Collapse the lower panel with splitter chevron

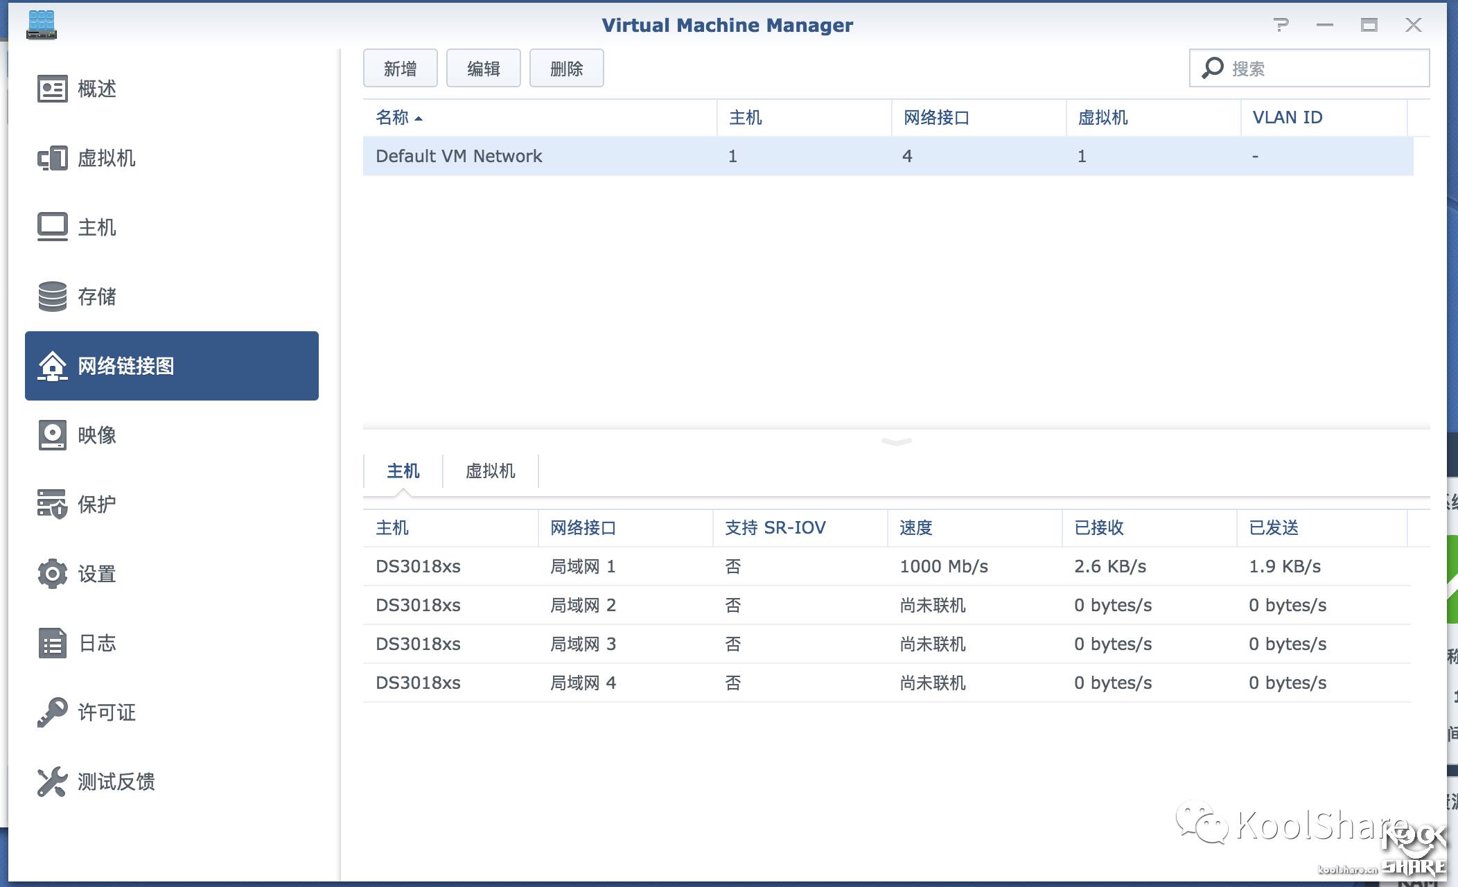[x=896, y=441]
